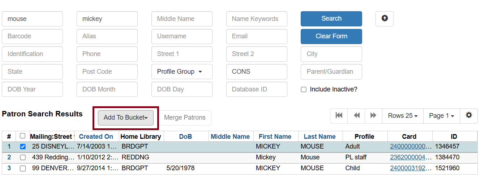Image resolution: width=485 pixels, height=180 pixels.
Task: Sort results by Last Name column
Action: (x=319, y=137)
